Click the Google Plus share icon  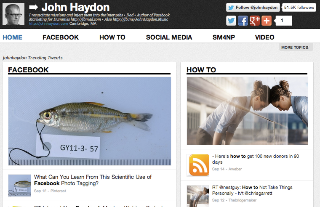(255, 21)
